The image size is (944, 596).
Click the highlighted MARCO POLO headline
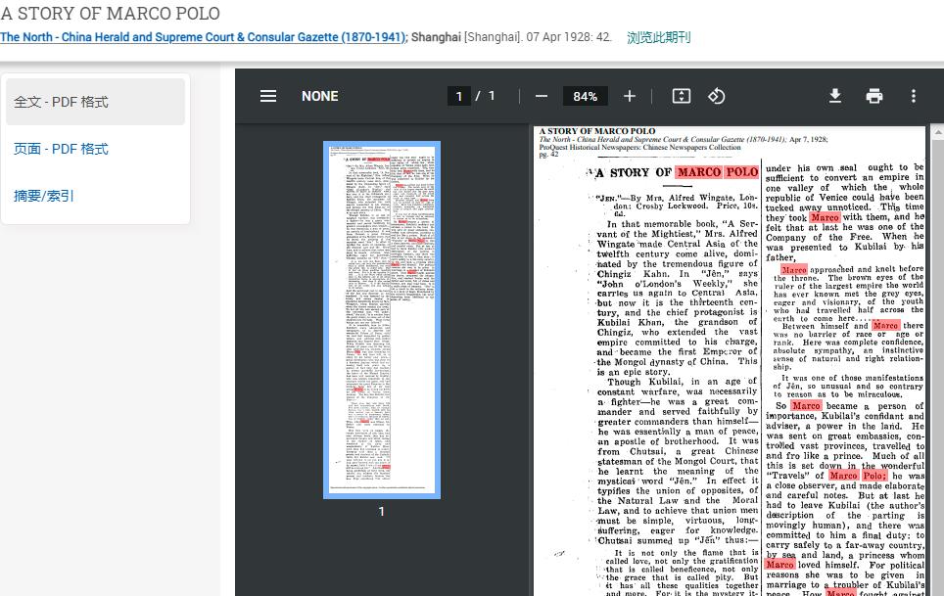(717, 173)
